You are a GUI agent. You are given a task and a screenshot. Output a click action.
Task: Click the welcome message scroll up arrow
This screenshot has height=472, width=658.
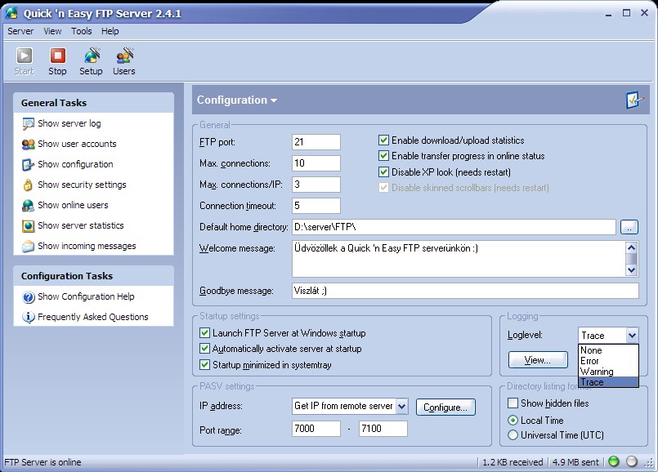pyautogui.click(x=631, y=247)
